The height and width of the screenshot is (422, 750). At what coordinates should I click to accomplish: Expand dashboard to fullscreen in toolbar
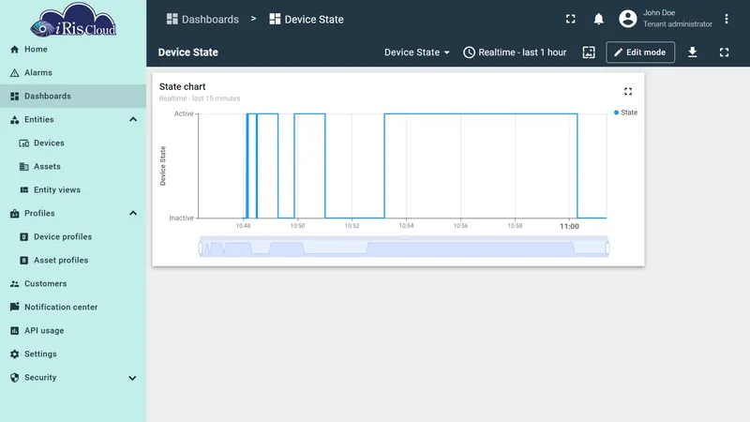click(724, 53)
